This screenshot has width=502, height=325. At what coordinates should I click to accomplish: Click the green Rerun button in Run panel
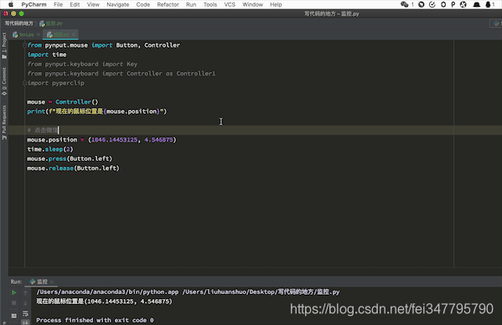coord(13,292)
